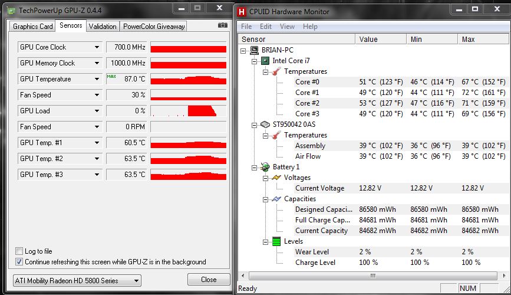Open the GPU Temp. #3 dropdown arrow
This screenshot has width=511, height=295.
tap(97, 175)
